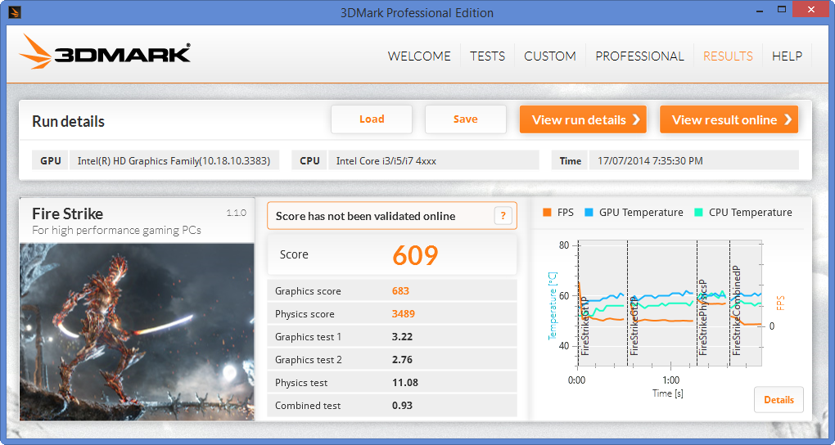Open the PROFESSIONAL tab
This screenshot has height=445, width=835.
(639, 56)
